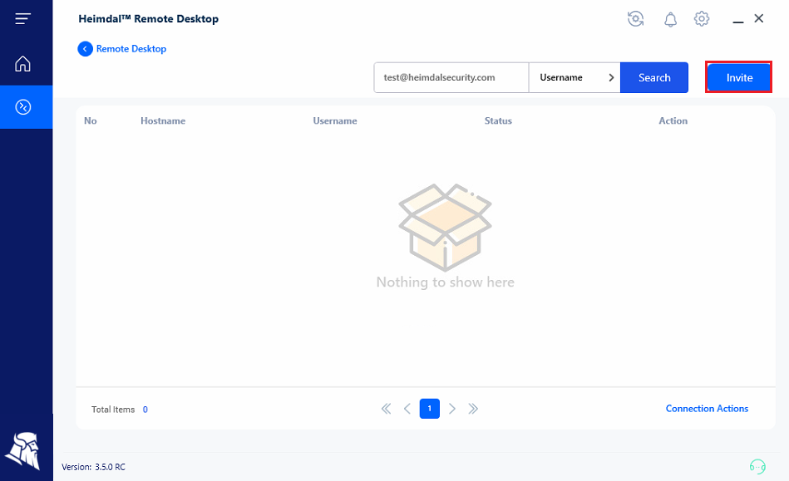Image resolution: width=789 pixels, height=481 pixels.
Task: Expand the Username search filter dropdown
Action: pos(574,77)
